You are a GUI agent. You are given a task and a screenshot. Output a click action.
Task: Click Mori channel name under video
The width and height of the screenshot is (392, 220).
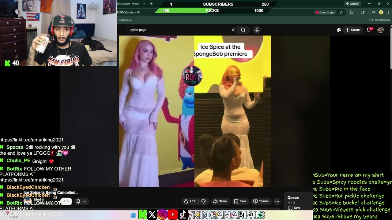click(x=38, y=200)
